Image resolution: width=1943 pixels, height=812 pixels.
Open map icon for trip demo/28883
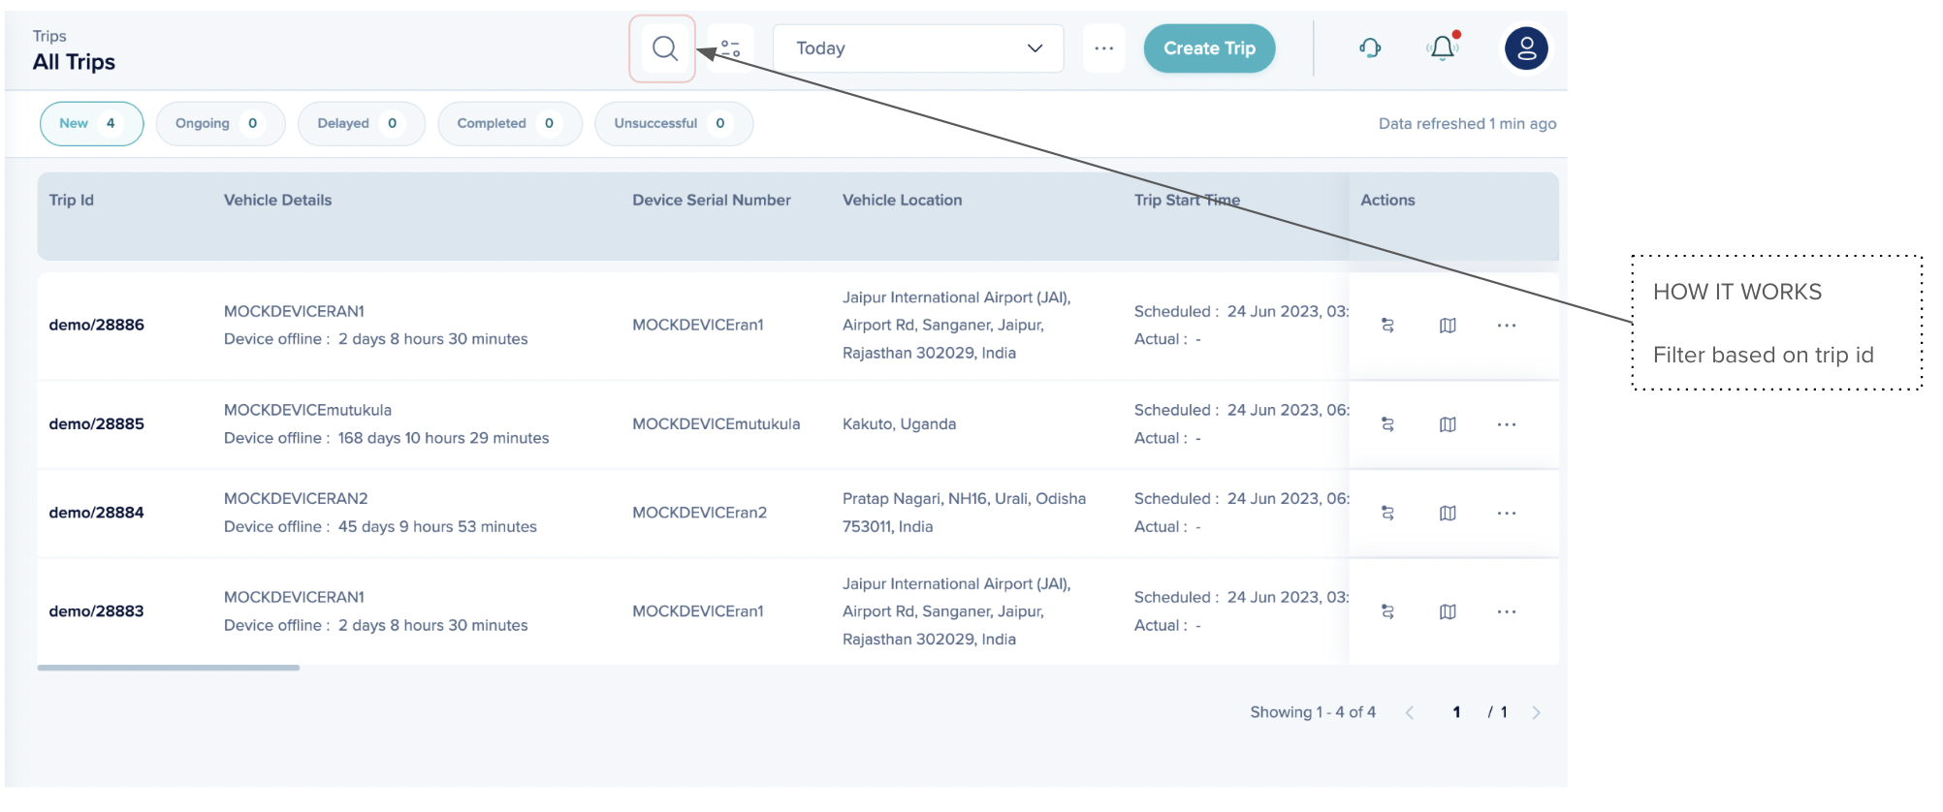(1448, 612)
